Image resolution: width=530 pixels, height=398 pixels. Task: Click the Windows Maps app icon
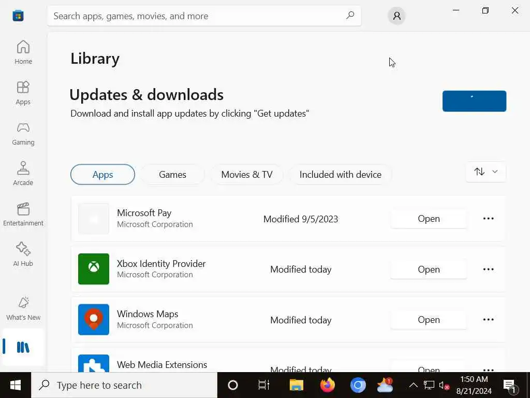point(94,319)
